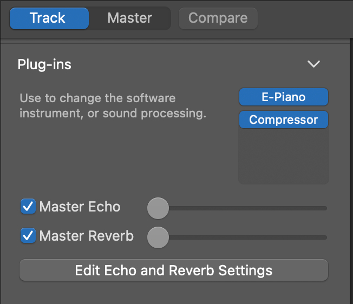Set Master Echo slider to maximum end

[325, 208]
